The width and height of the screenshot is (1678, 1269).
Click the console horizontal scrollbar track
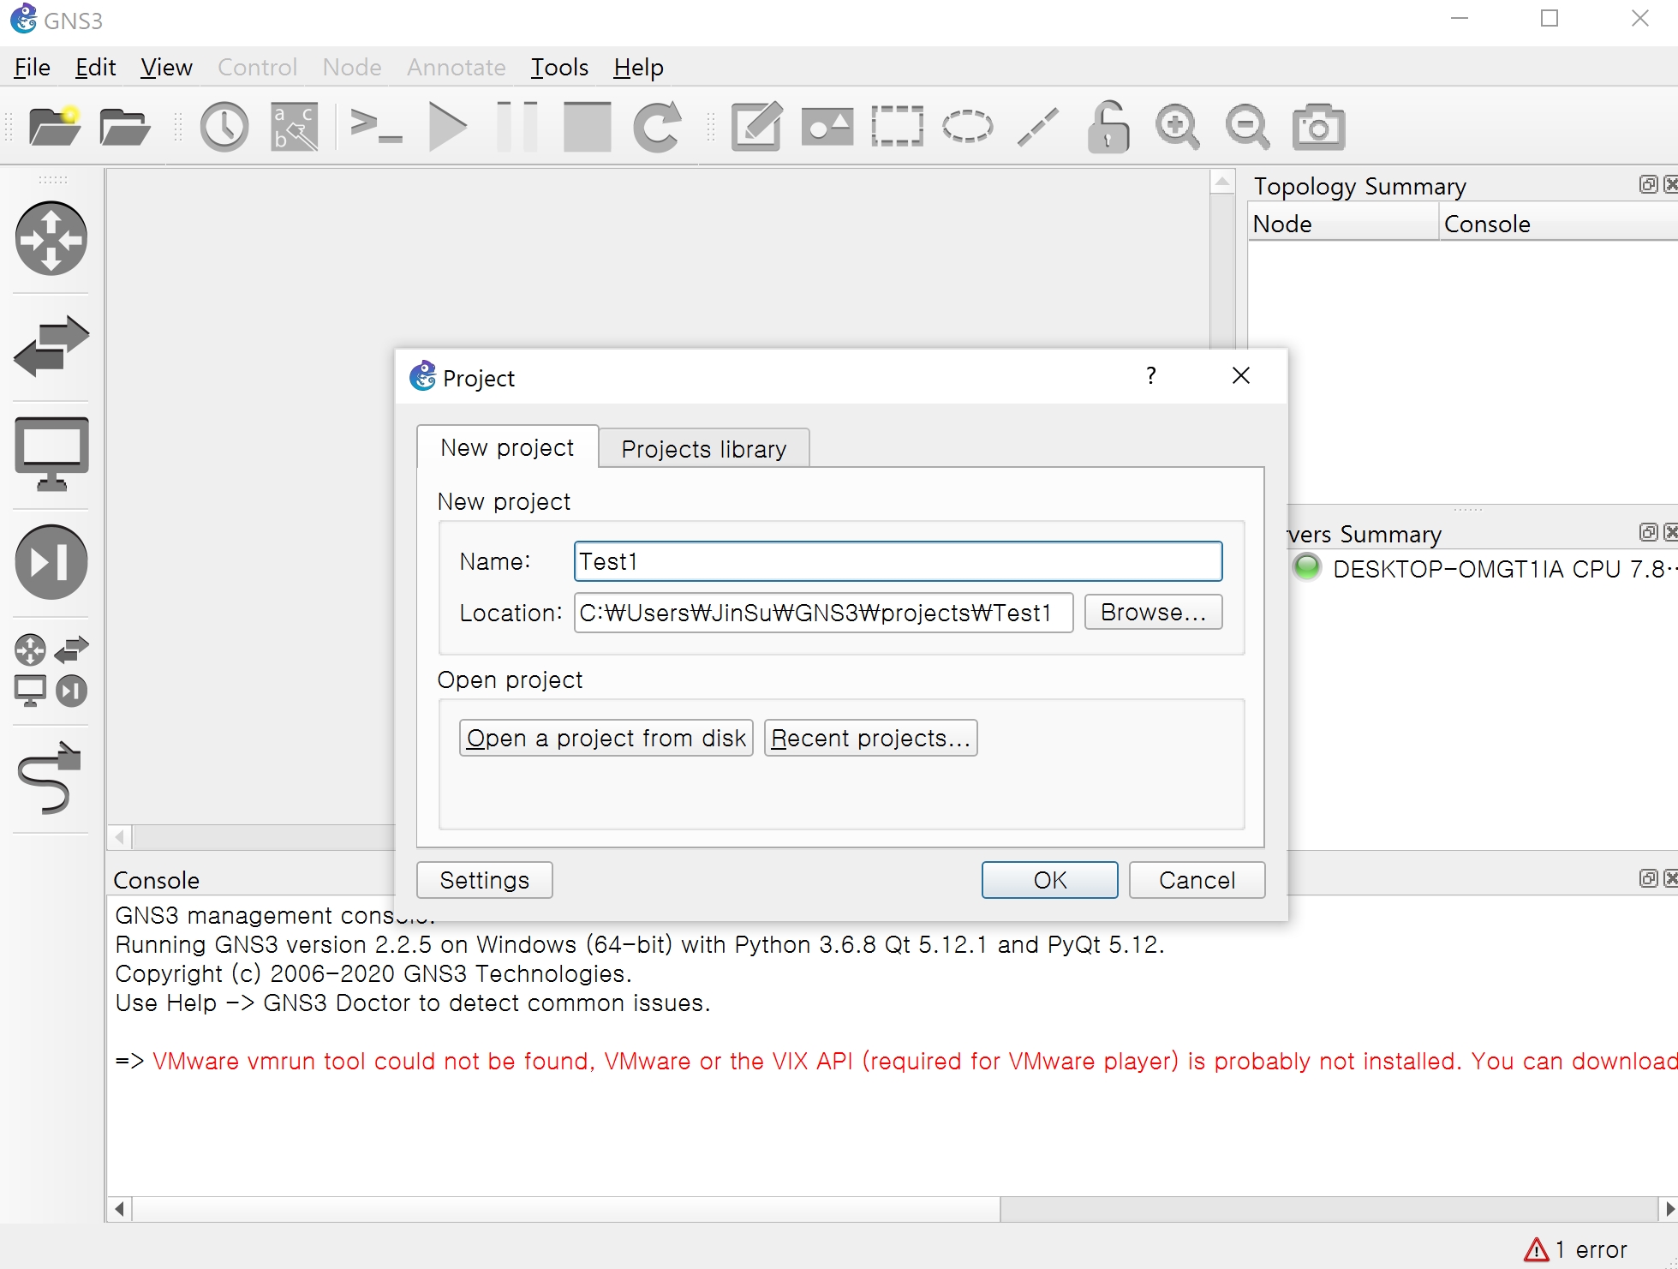click(1328, 1209)
